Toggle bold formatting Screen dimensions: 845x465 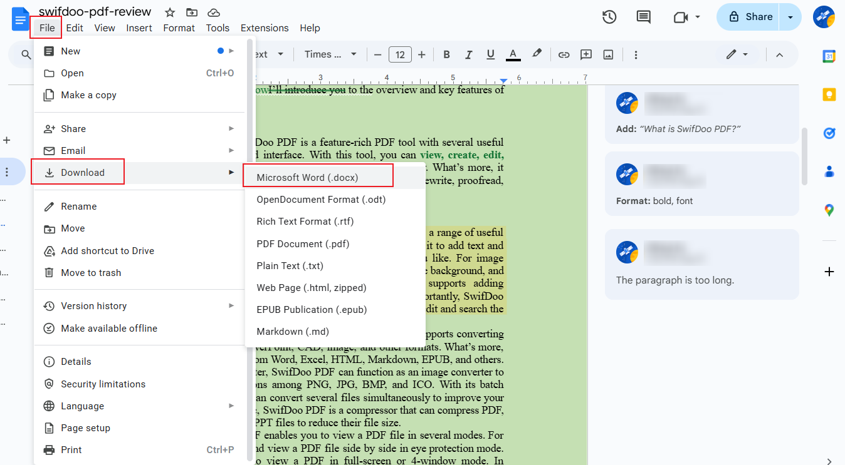446,54
